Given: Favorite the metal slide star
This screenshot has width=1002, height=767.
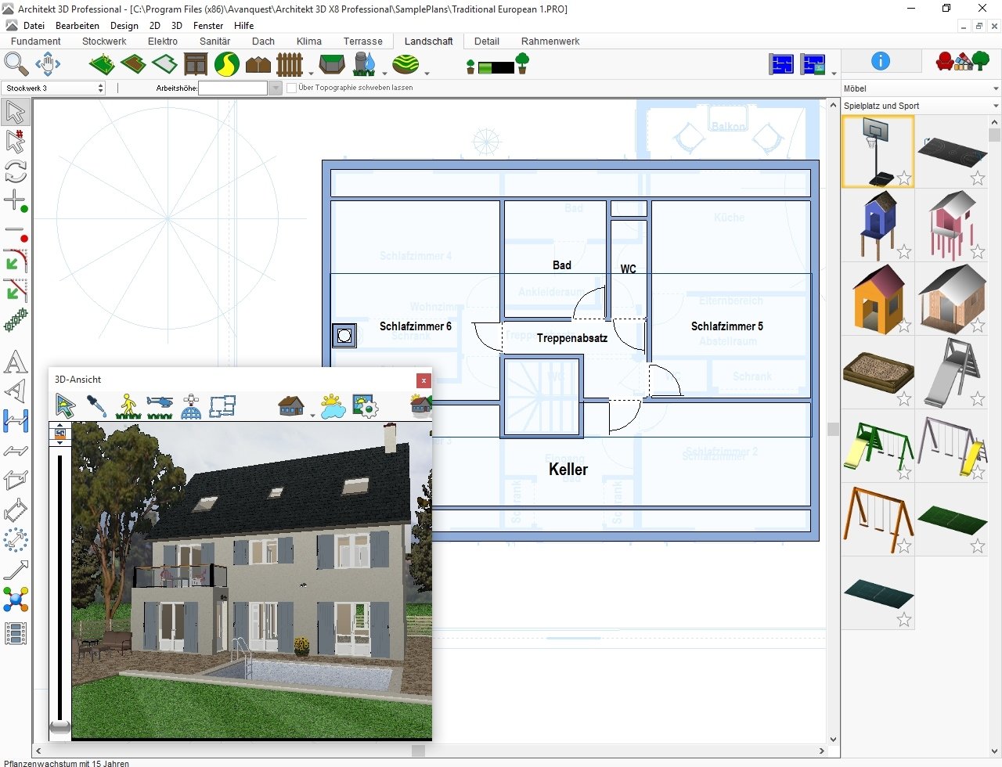Looking at the screenshot, I should (x=978, y=399).
